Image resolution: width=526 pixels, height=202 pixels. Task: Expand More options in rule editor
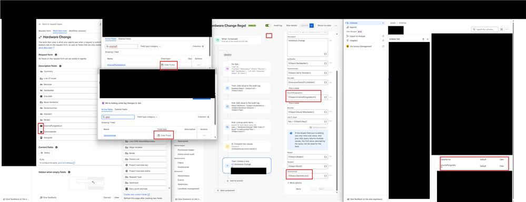click(x=295, y=183)
